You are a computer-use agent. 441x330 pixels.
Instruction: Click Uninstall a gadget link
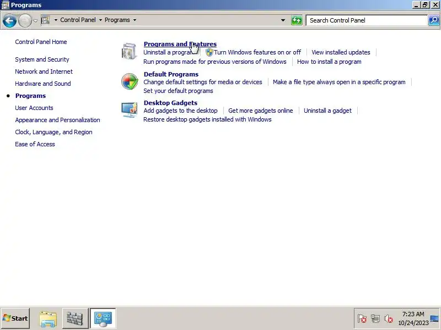(x=327, y=111)
